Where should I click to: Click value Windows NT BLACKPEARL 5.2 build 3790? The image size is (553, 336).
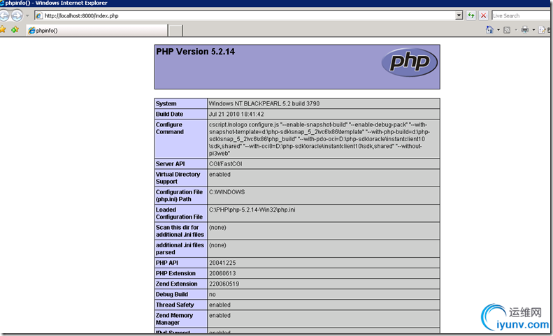(x=264, y=103)
